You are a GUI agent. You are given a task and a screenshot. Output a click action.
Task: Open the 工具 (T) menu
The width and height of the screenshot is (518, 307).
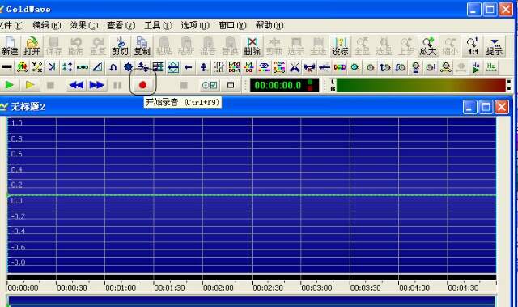coord(159,25)
